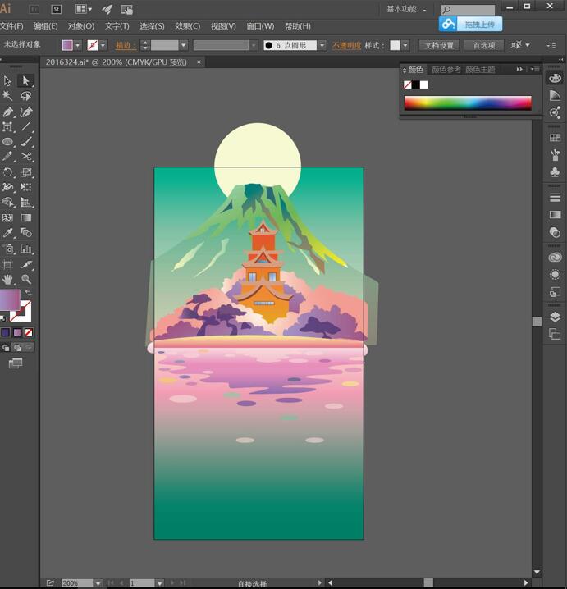Switch to the 颜色主题 panel tab
567x589 pixels.
[x=480, y=70]
